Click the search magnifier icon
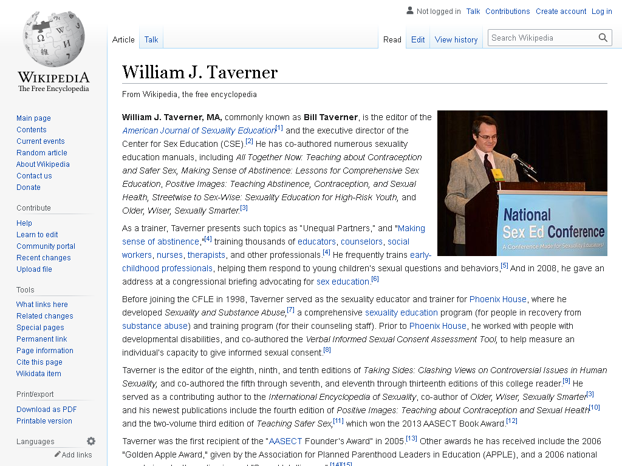This screenshot has width=622, height=466. click(x=603, y=38)
